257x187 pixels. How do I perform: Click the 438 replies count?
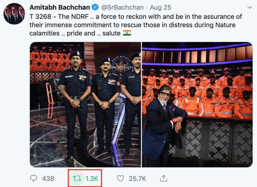pos(48,178)
